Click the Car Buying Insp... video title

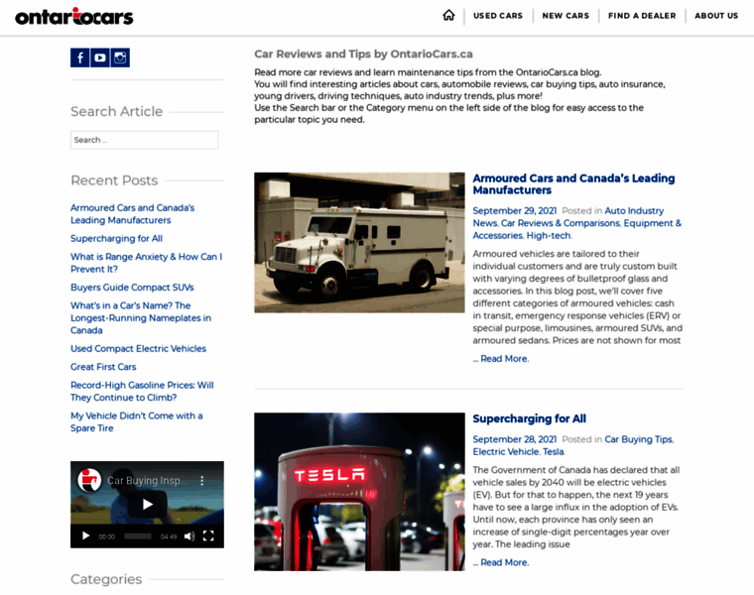point(147,481)
